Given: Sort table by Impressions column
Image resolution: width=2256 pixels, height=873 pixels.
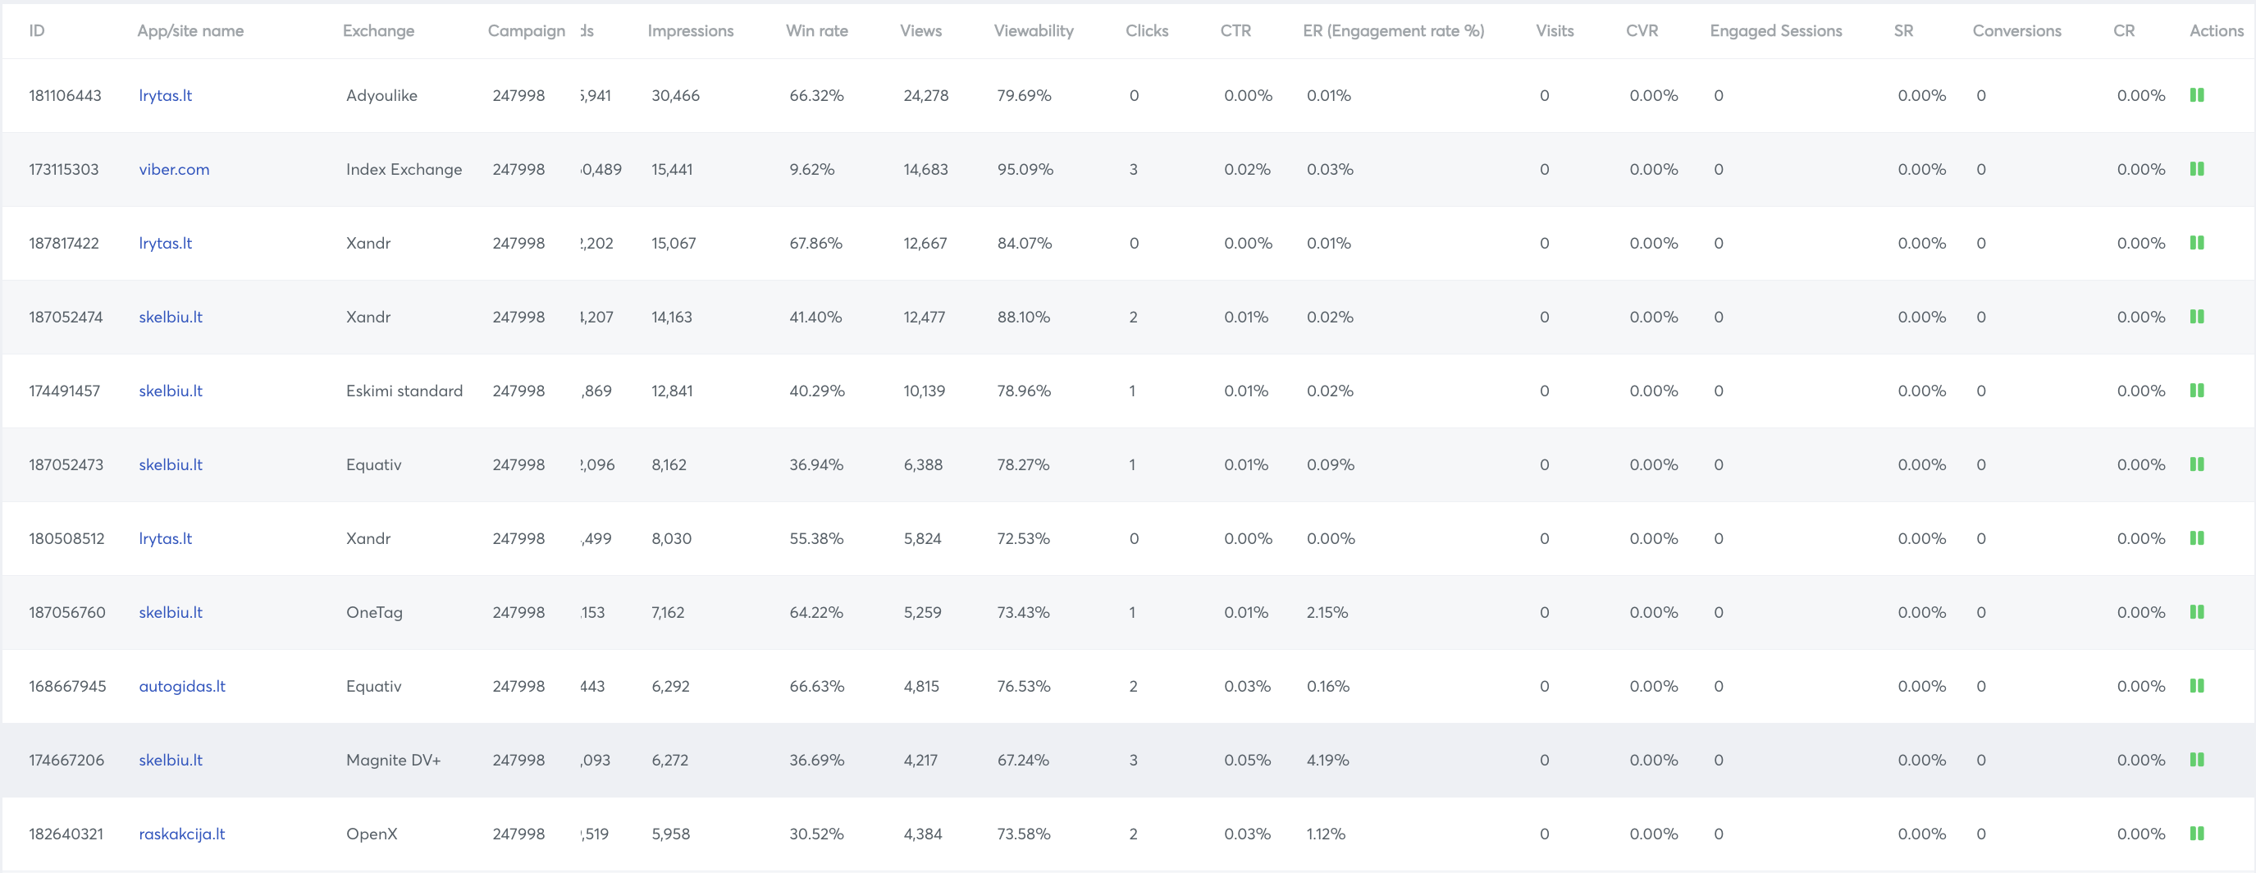Looking at the screenshot, I should 690,30.
